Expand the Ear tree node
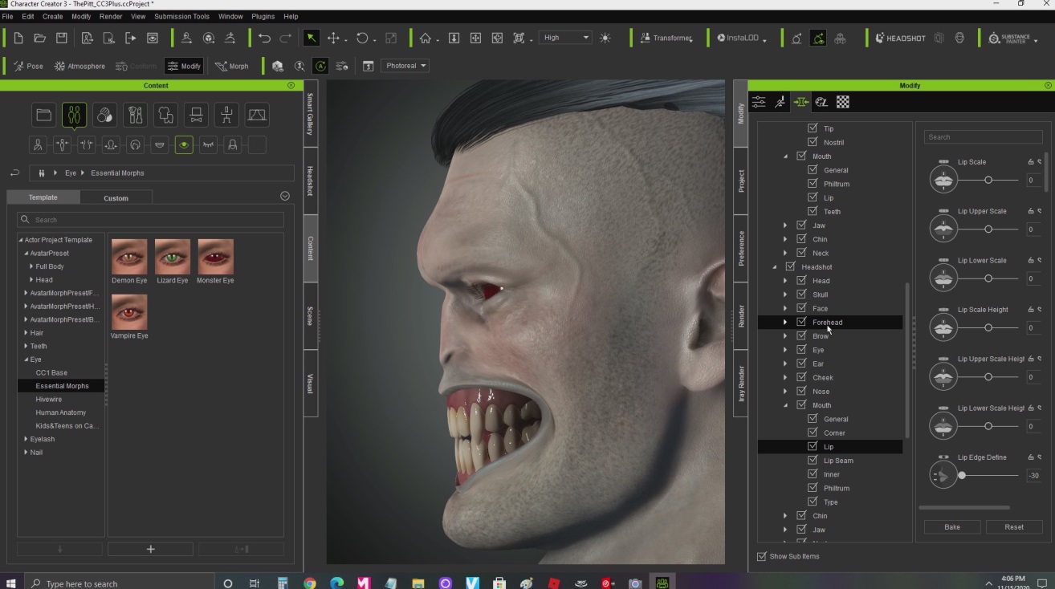Image resolution: width=1055 pixels, height=589 pixels. (785, 364)
